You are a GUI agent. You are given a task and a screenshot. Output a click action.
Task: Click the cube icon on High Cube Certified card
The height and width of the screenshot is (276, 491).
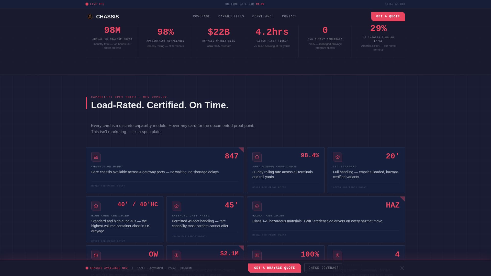tap(96, 206)
